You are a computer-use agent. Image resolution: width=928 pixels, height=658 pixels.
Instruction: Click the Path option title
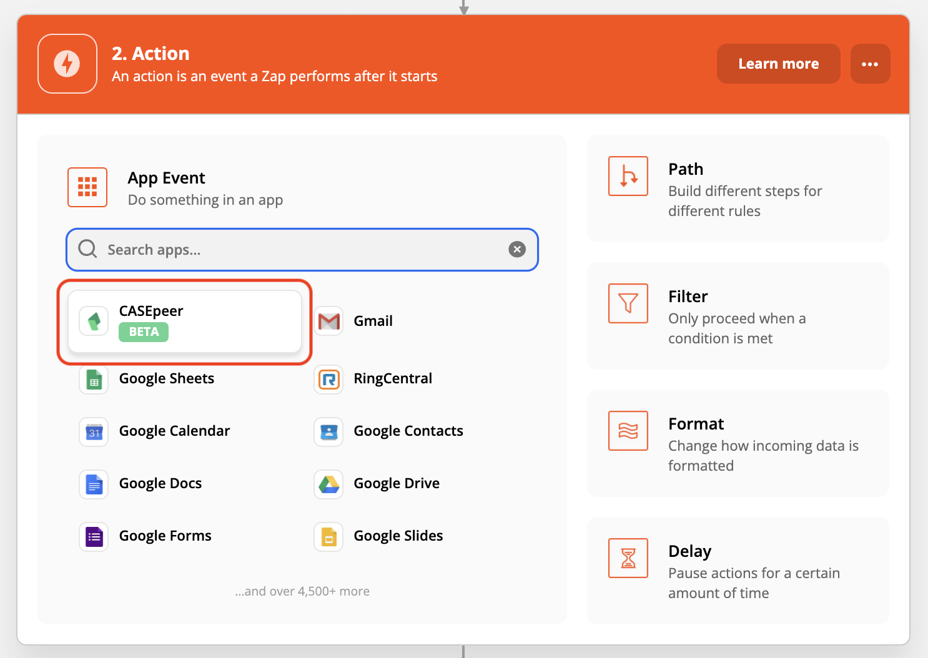point(686,169)
